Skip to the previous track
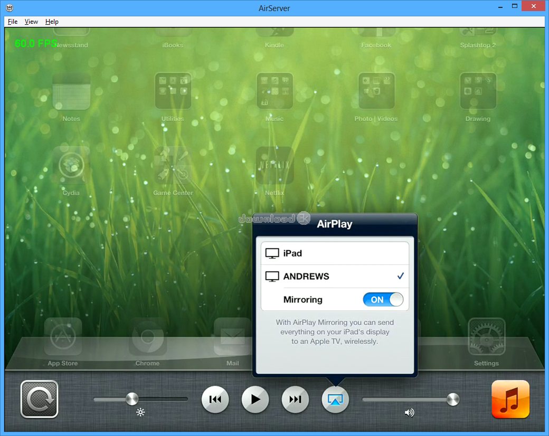The image size is (549, 436). (x=215, y=399)
